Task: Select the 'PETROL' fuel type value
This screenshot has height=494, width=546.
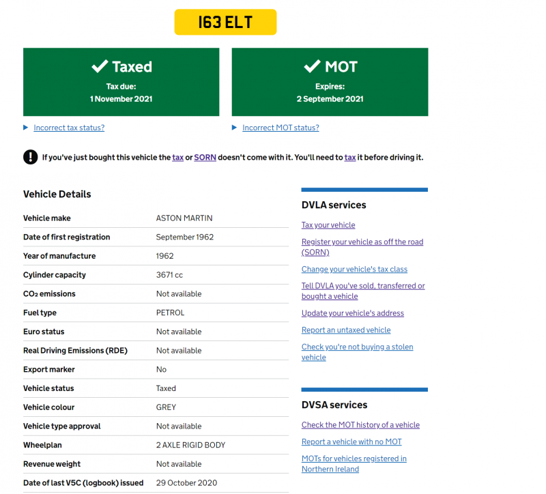Action: (170, 313)
